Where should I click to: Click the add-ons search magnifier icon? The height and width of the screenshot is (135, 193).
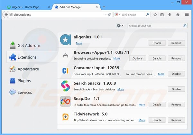[x=185, y=26]
